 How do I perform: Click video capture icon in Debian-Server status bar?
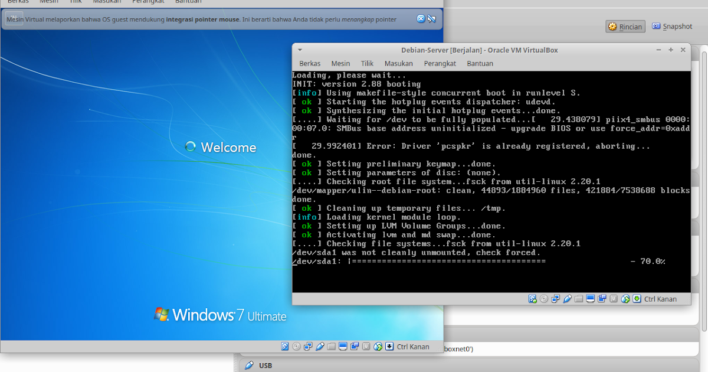[x=602, y=299]
